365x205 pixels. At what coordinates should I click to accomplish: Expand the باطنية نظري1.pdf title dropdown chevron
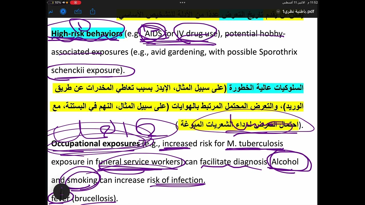(x=278, y=12)
